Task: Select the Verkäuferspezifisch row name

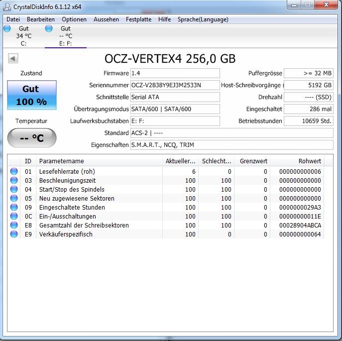Action: tap(66, 234)
